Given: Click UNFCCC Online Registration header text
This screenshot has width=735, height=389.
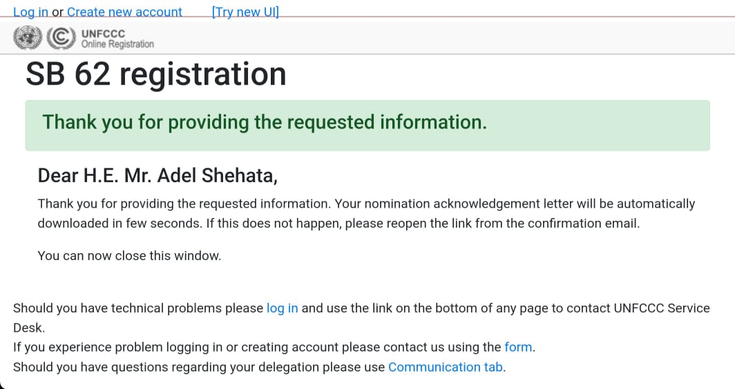Looking at the screenshot, I should pos(117,39).
